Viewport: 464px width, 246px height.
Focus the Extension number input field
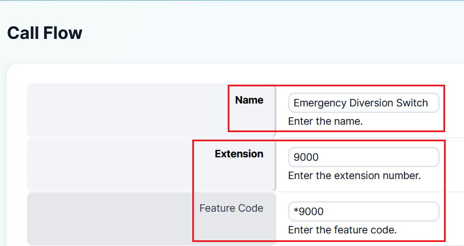363,157
